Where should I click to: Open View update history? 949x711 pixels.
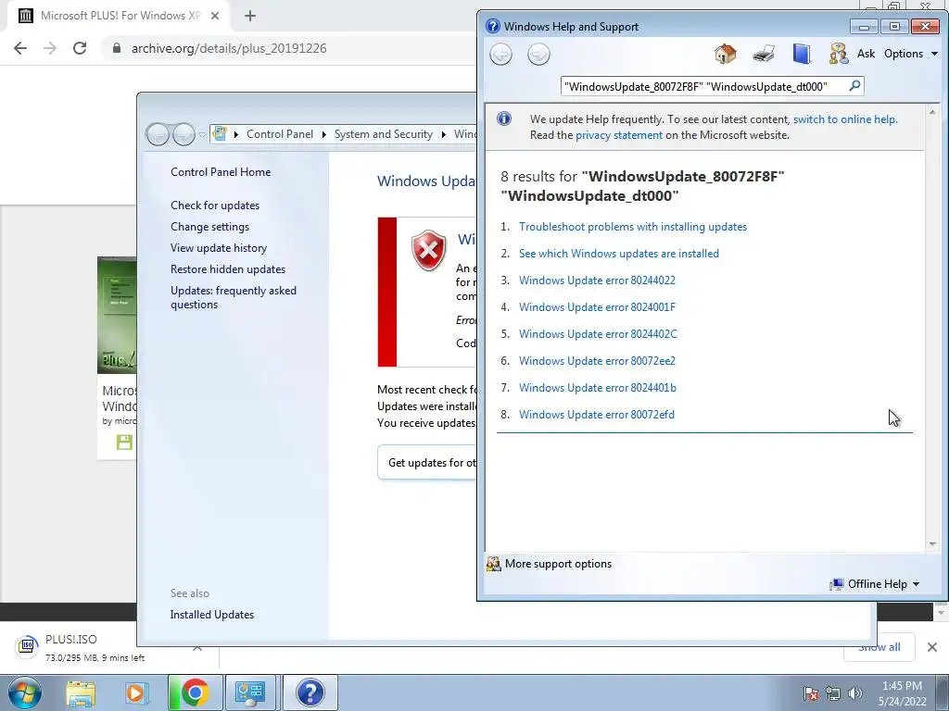click(219, 248)
